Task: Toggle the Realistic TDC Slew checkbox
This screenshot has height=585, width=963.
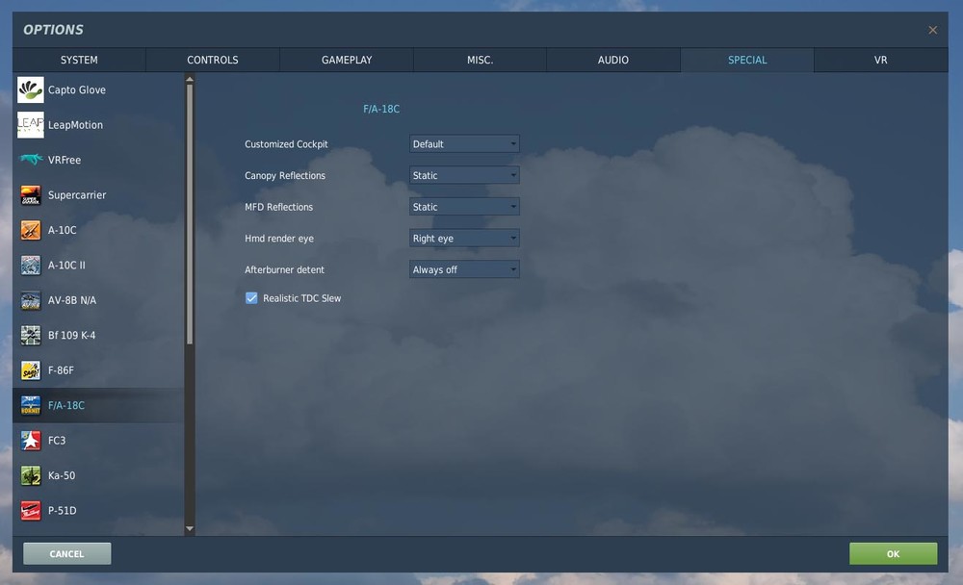Action: click(251, 298)
